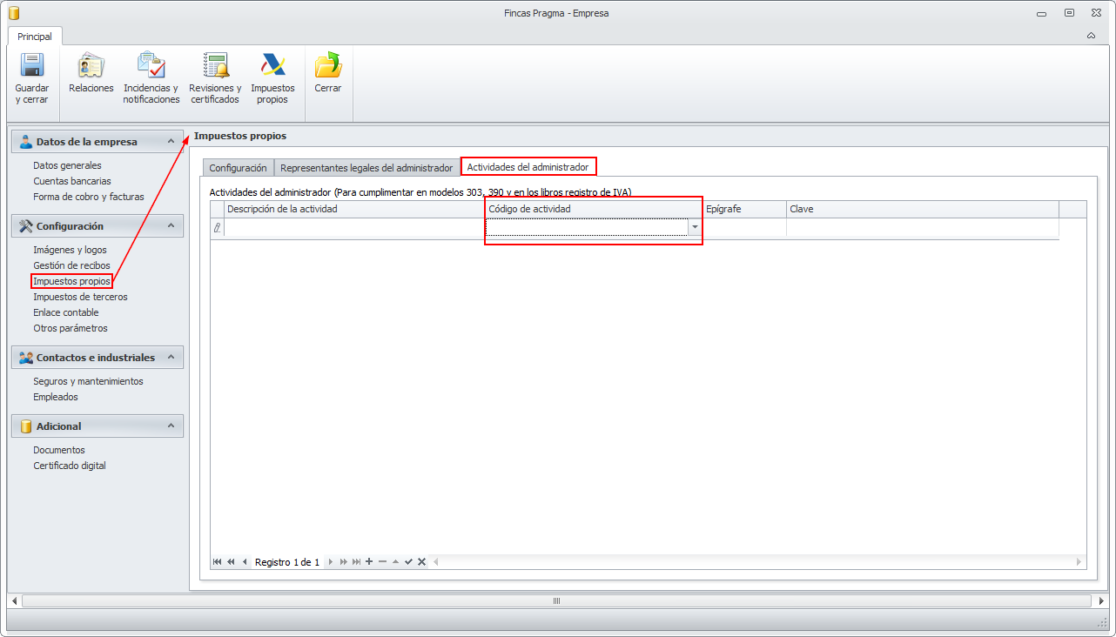Screen dimensions: 1116x637
Task: Click the Clave column header
Action: (923, 209)
